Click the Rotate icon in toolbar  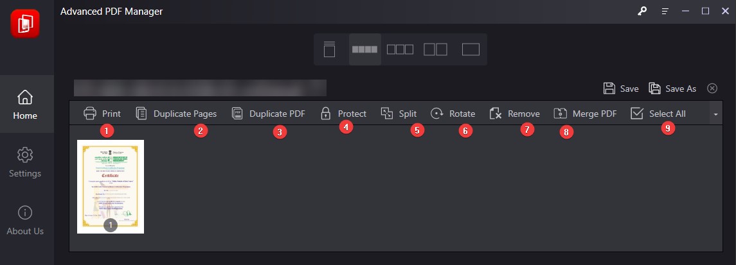click(437, 114)
